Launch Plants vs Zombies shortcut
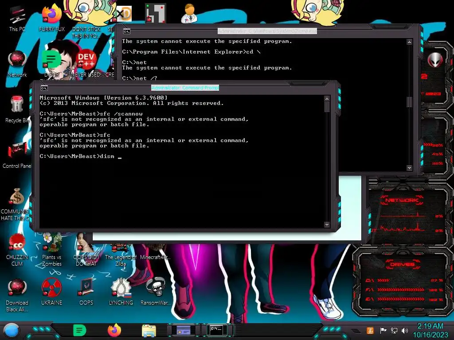 (51, 250)
